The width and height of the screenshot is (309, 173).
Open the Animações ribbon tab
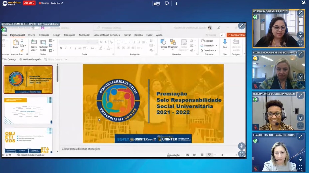84,35
